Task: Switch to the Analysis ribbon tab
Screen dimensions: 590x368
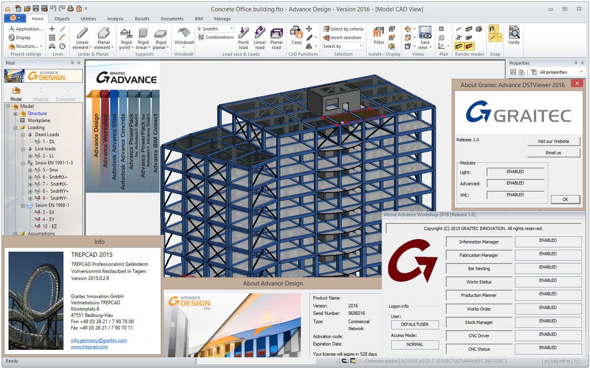Action: click(x=115, y=19)
